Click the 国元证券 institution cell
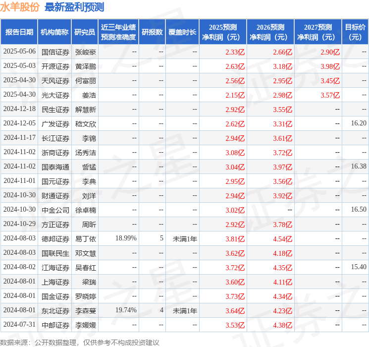369x347 pixels. [55, 181]
